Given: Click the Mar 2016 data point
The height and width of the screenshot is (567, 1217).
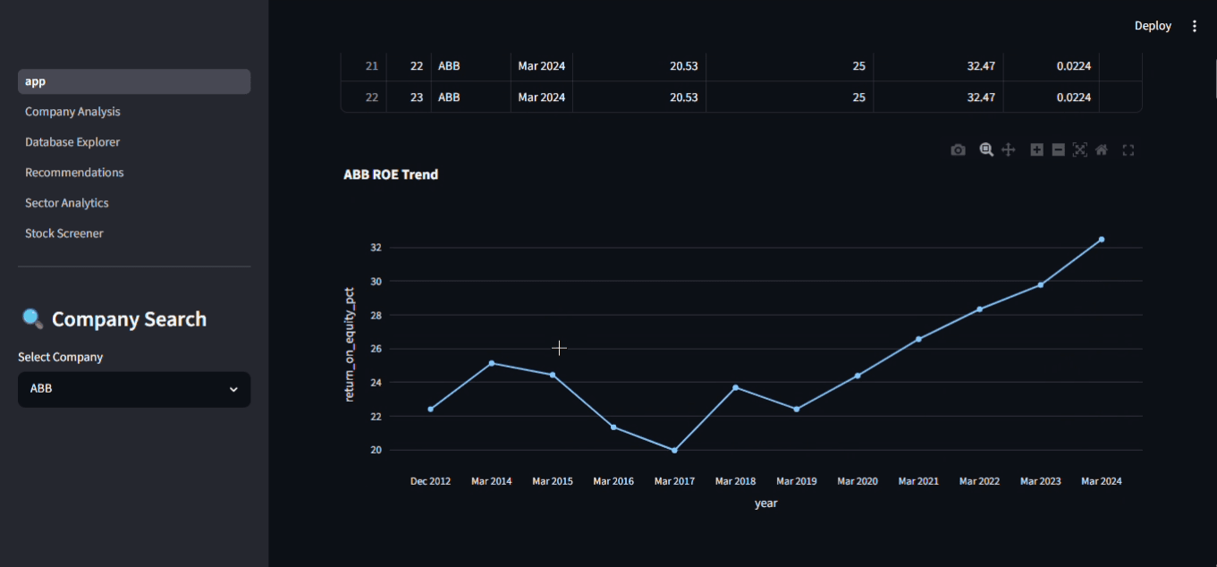Looking at the screenshot, I should (613, 427).
